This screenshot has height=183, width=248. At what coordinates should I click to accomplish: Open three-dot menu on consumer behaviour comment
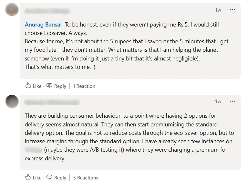coord(232,102)
